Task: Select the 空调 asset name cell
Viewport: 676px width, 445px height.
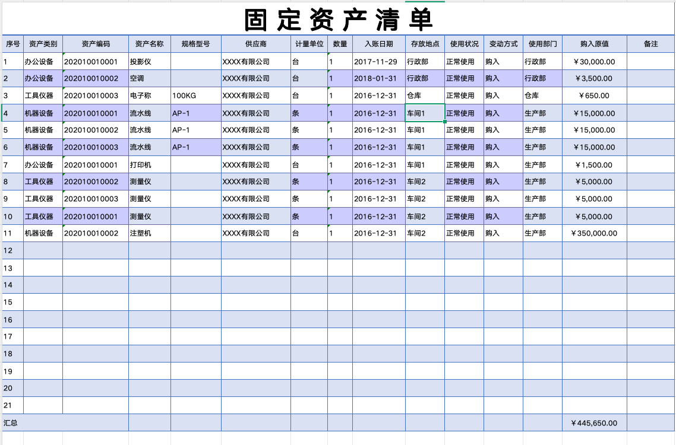Action: (x=150, y=78)
